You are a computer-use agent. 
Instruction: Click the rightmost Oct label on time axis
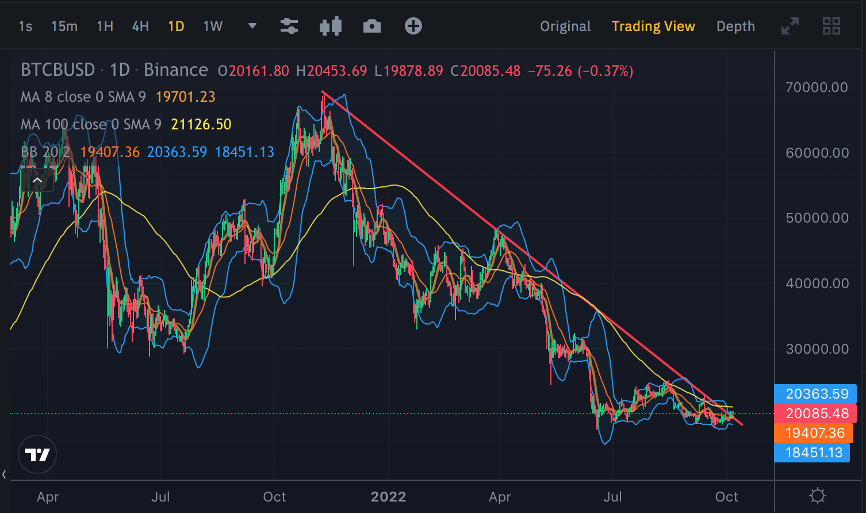(726, 497)
